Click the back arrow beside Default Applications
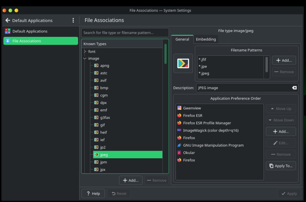This screenshot has width=306, height=202. pyautogui.click(x=8, y=20)
